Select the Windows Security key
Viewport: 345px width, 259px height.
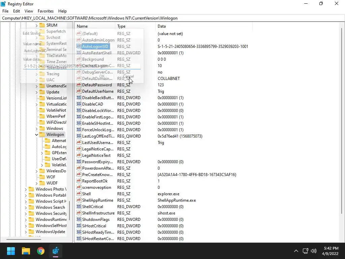51,213
